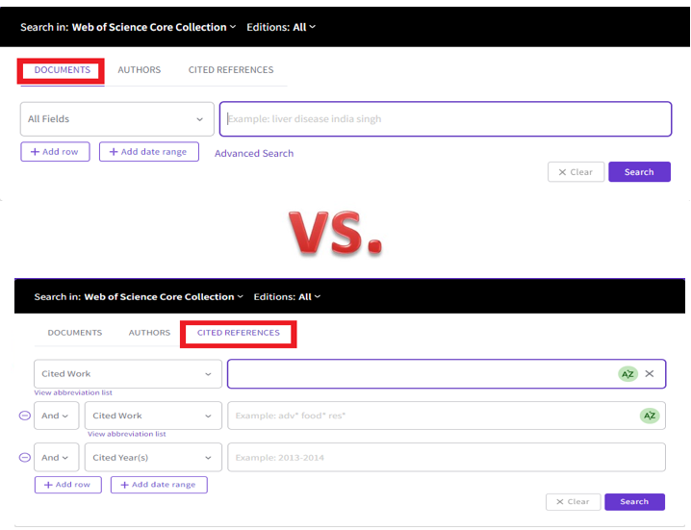The image size is (691, 530).
Task: Click Search button in Cited References panel
Action: (634, 502)
